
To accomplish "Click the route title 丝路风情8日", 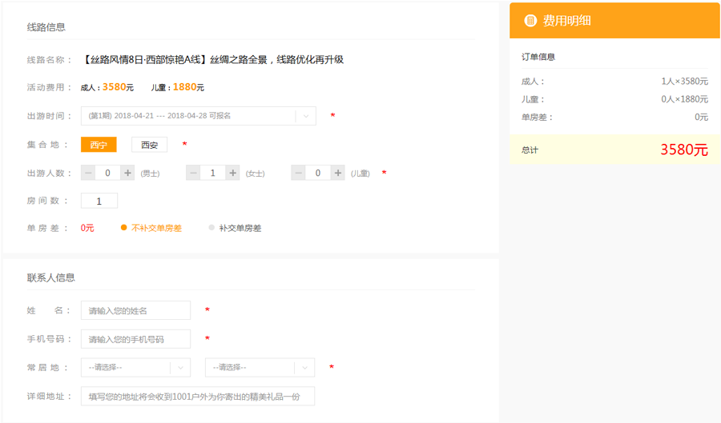I will [213, 60].
